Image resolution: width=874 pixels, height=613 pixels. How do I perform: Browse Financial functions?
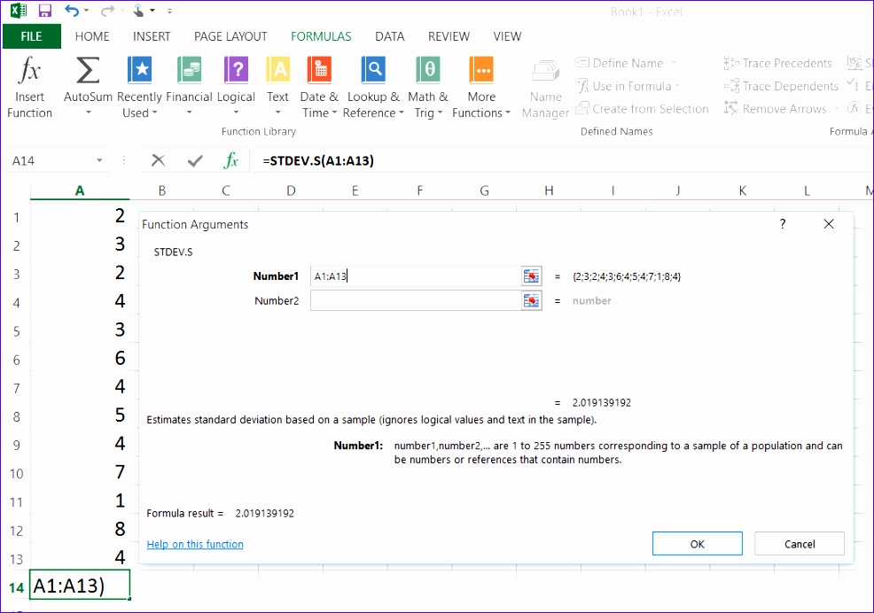tap(189, 84)
